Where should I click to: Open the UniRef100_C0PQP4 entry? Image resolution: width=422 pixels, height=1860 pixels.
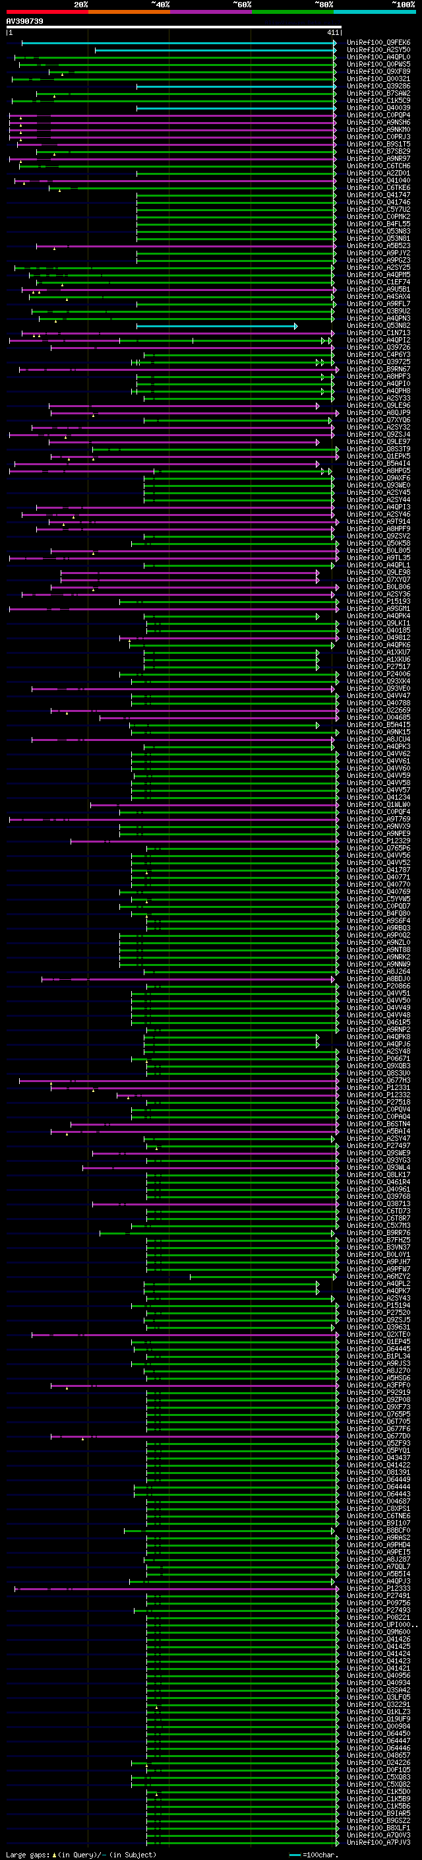click(x=378, y=115)
